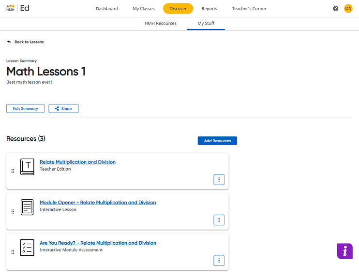This screenshot has height=278, width=359.
Task: Click the Share button
Action: tap(63, 108)
